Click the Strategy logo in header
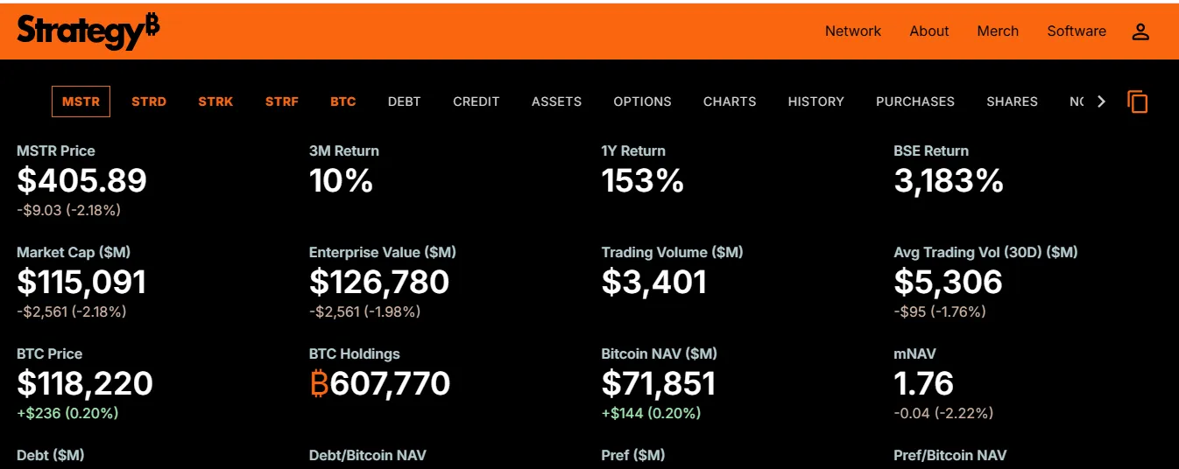The width and height of the screenshot is (1179, 469). 88,31
